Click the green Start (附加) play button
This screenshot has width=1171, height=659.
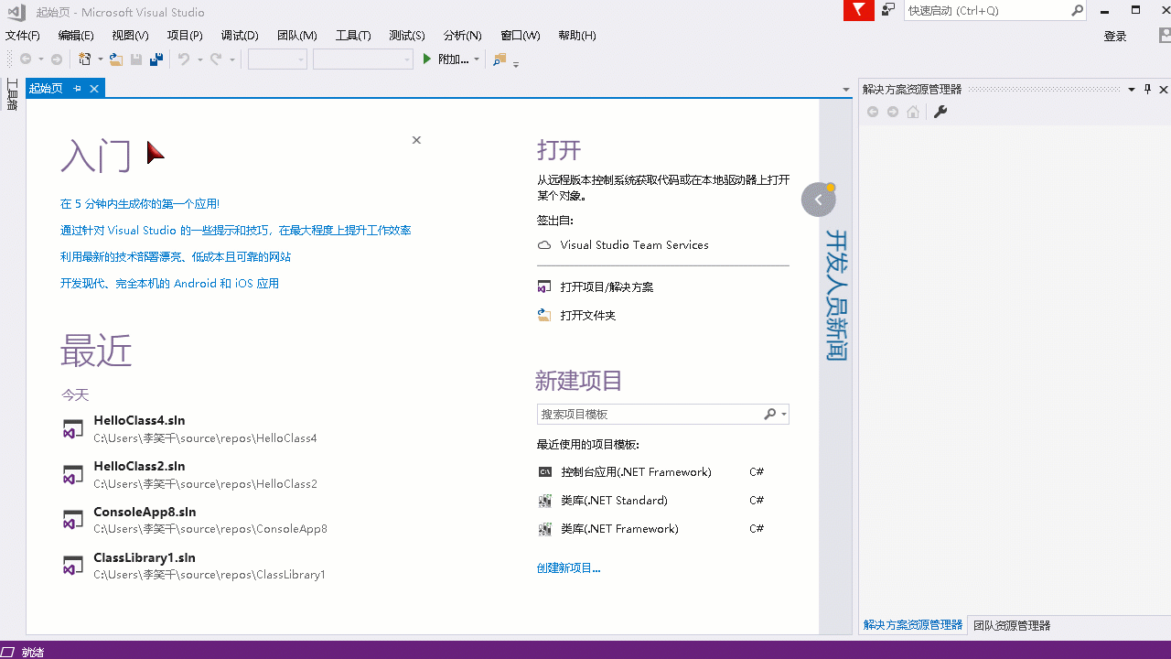(x=426, y=59)
